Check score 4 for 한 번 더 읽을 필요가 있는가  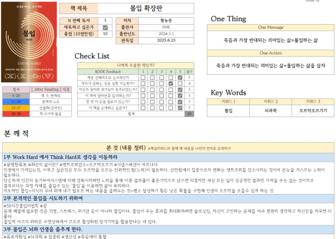point(171,102)
